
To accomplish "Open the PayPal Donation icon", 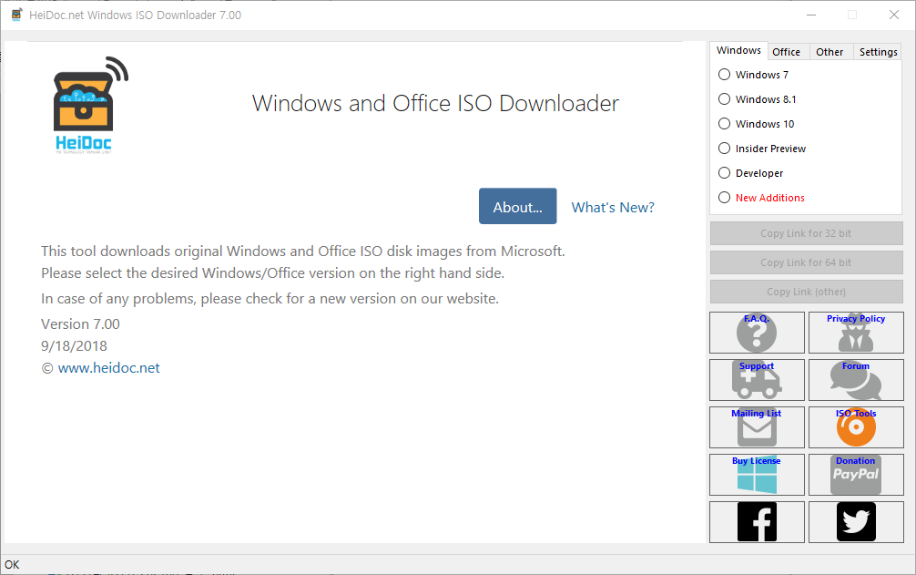I will pos(856,475).
